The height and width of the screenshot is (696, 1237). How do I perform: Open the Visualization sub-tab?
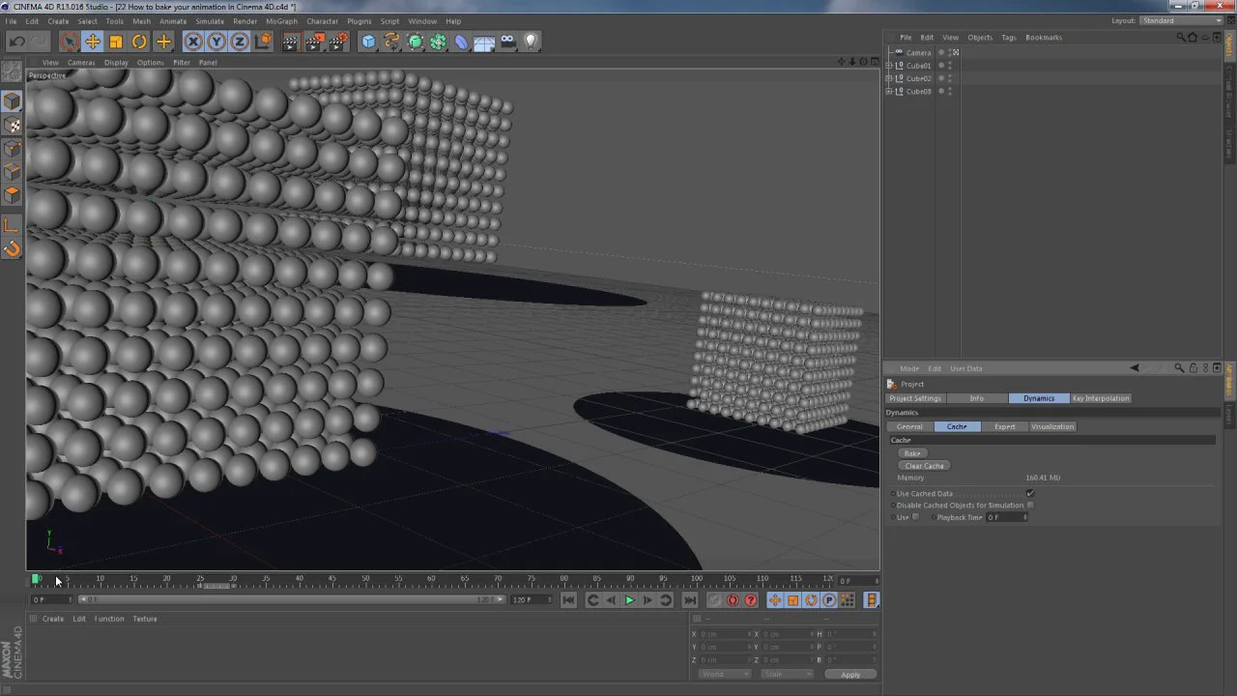pos(1052,426)
